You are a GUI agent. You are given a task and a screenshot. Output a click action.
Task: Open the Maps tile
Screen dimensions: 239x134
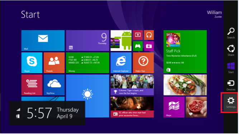tap(174, 107)
